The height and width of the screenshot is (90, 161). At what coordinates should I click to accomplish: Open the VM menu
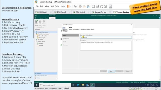[x=52, y=6]
